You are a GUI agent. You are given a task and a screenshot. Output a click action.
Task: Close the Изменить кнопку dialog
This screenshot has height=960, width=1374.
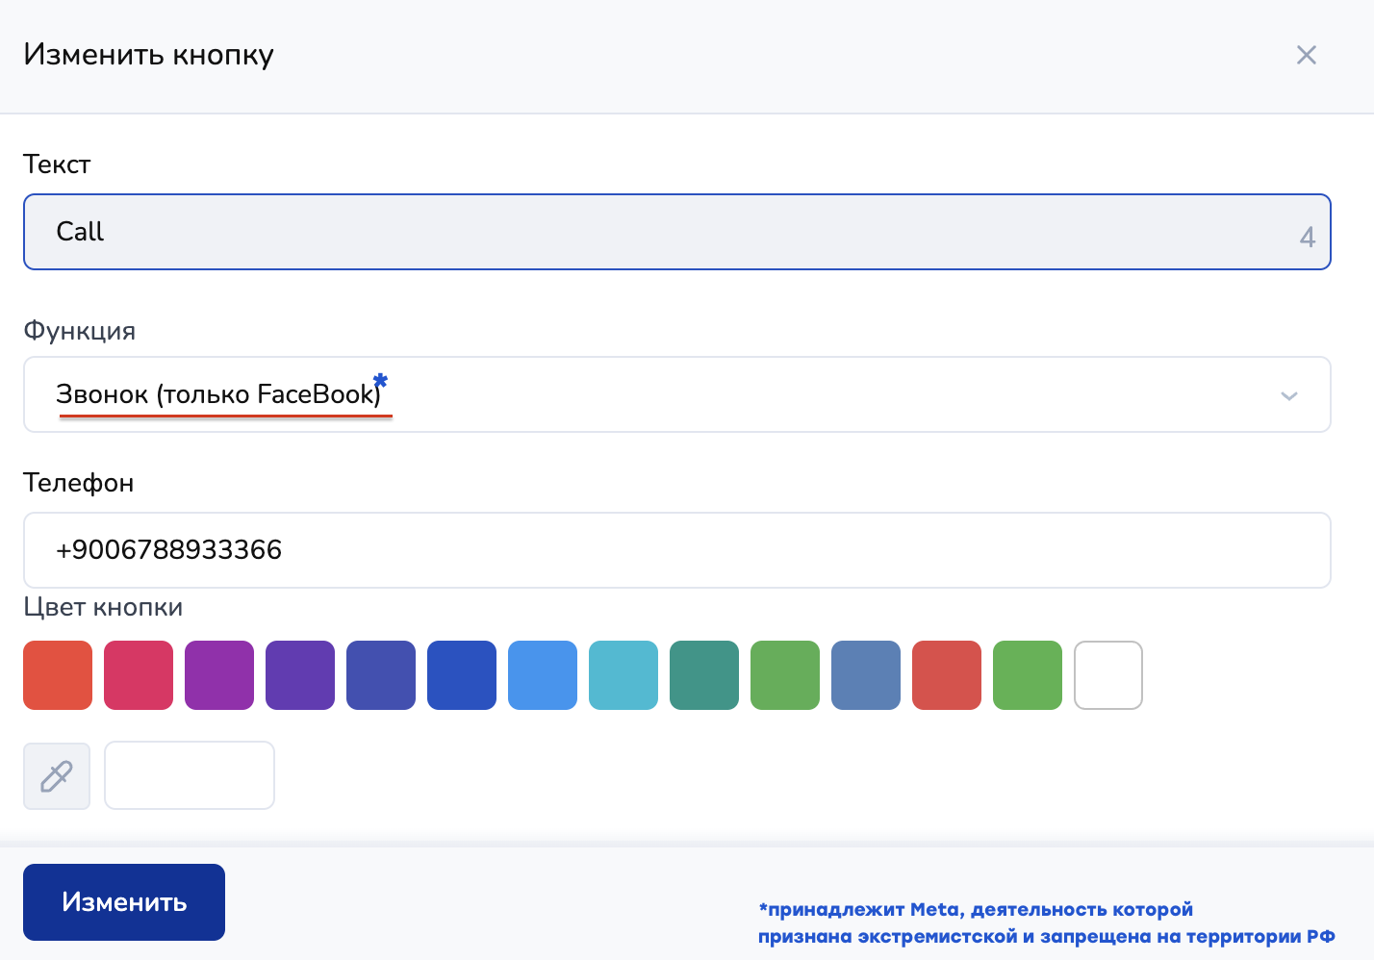(x=1306, y=55)
